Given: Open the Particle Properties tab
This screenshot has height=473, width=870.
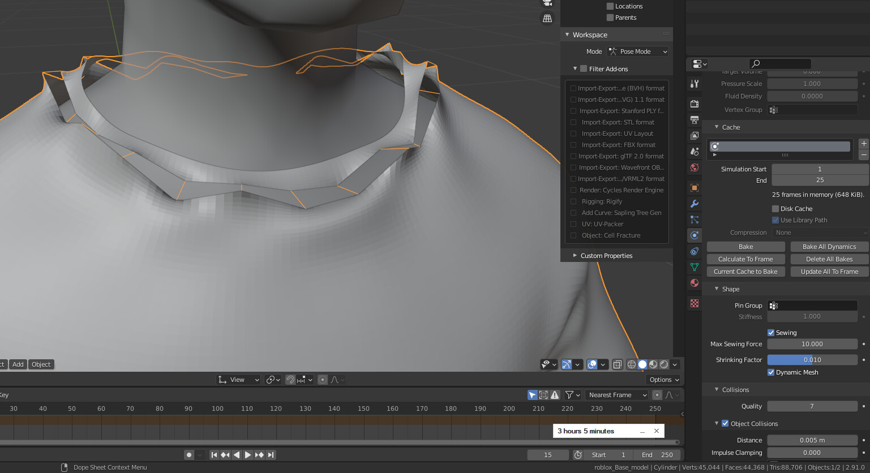Looking at the screenshot, I should tap(695, 219).
